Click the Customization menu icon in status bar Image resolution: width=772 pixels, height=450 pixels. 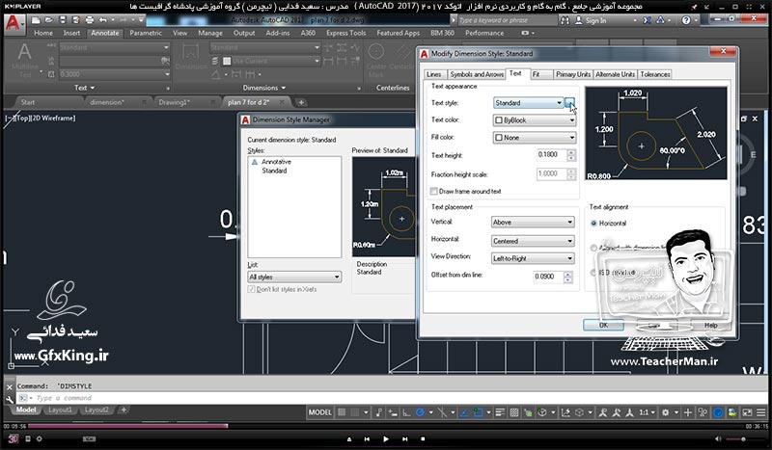point(761,412)
